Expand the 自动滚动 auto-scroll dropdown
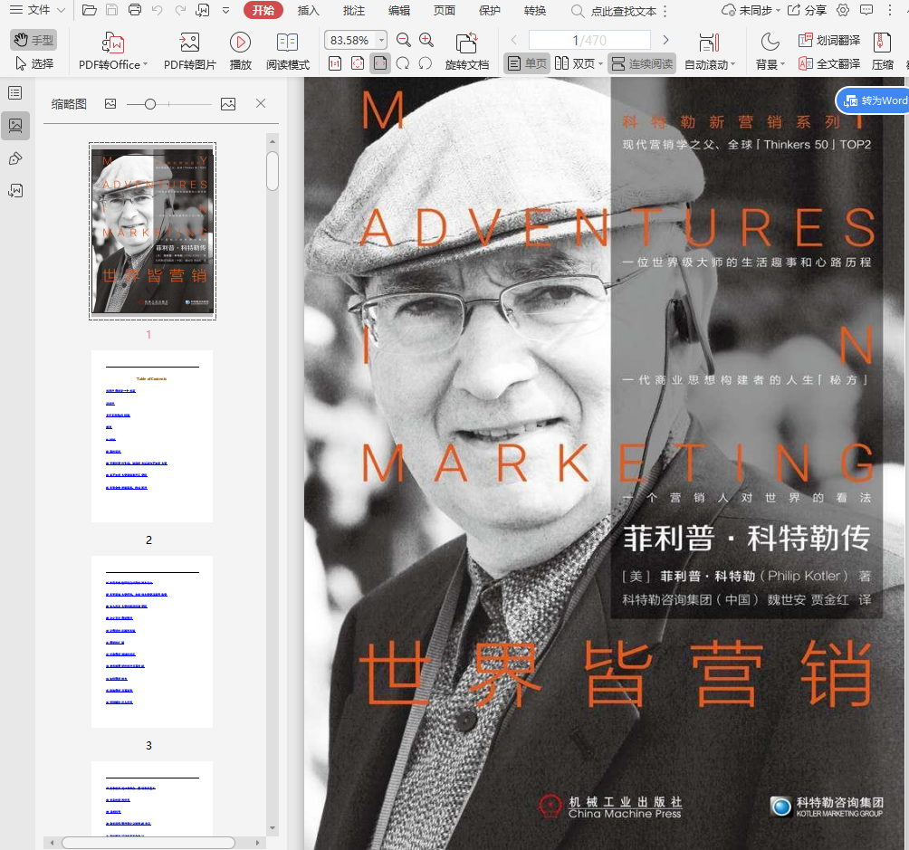Screen dimensions: 909x850 pyautogui.click(x=732, y=65)
